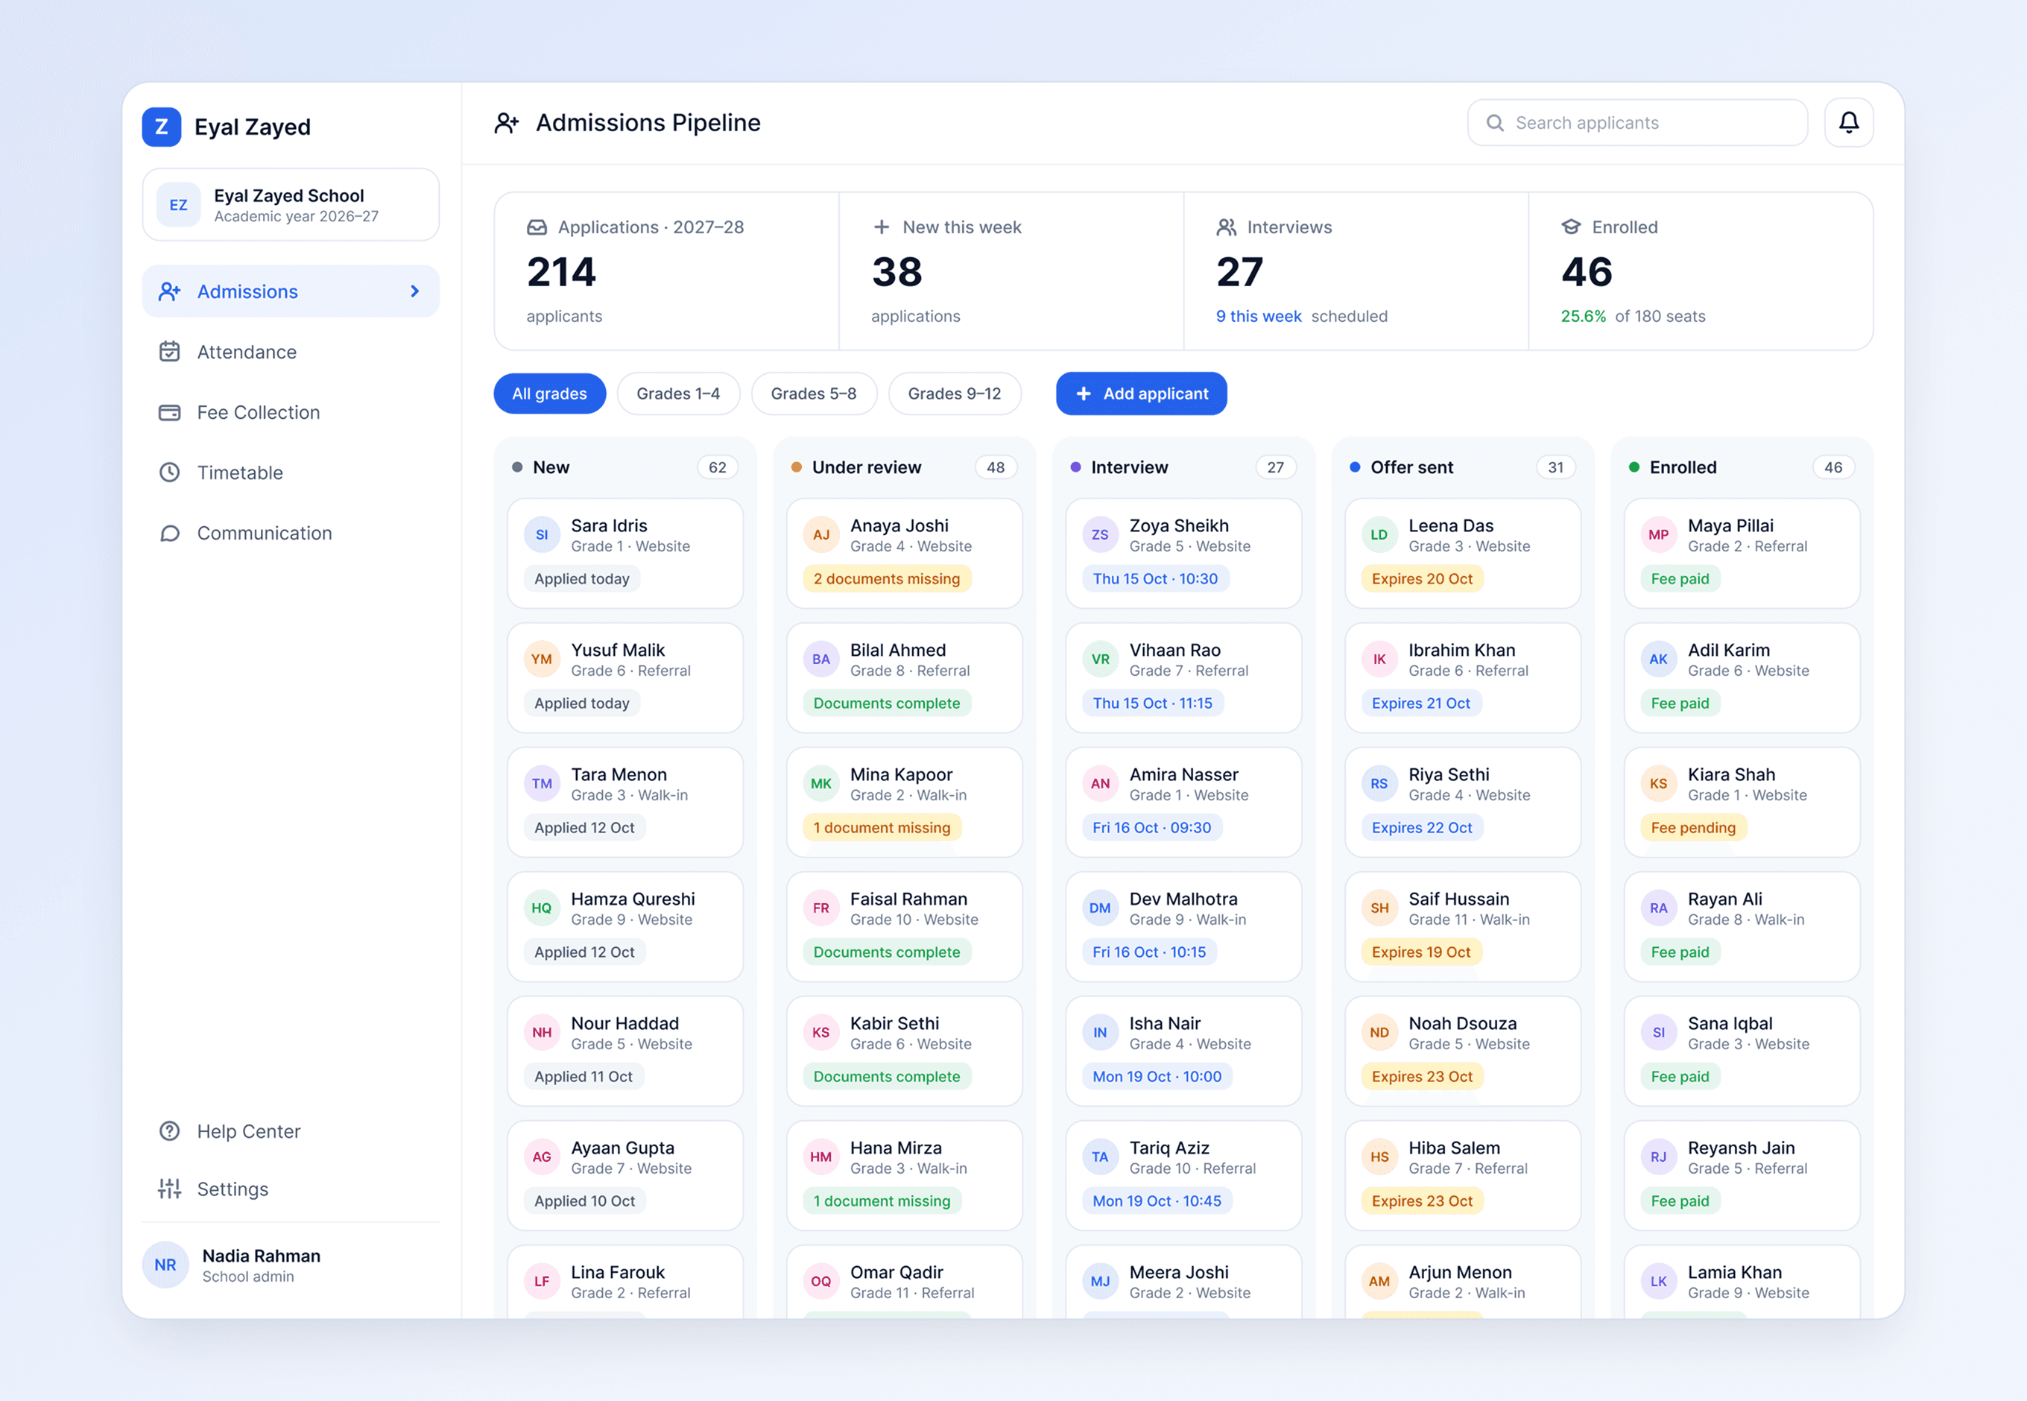The width and height of the screenshot is (2027, 1401).
Task: Click the Communication chat bubble icon
Action: [x=169, y=534]
